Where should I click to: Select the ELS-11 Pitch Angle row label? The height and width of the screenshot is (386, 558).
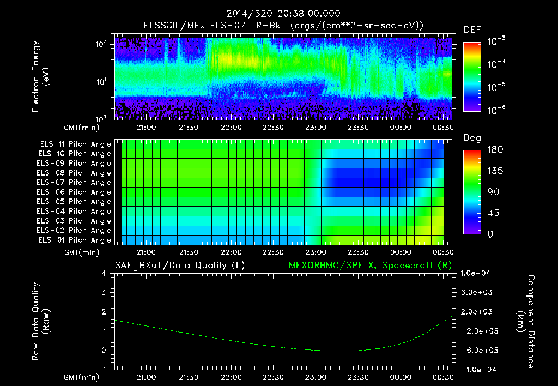[x=75, y=144]
